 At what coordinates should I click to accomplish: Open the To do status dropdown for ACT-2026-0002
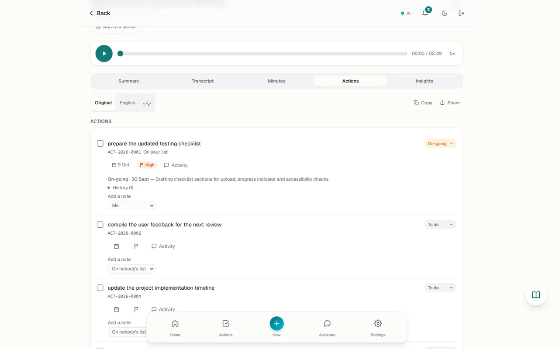click(440, 225)
